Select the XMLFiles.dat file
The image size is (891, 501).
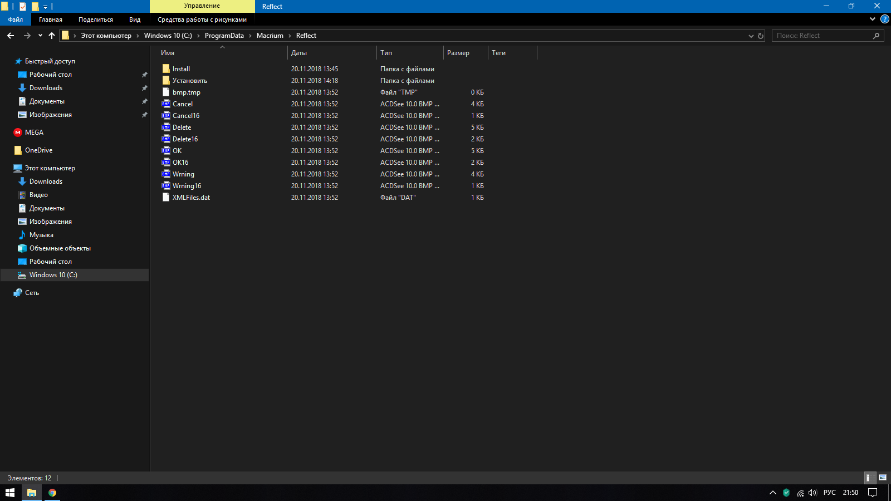pos(191,198)
